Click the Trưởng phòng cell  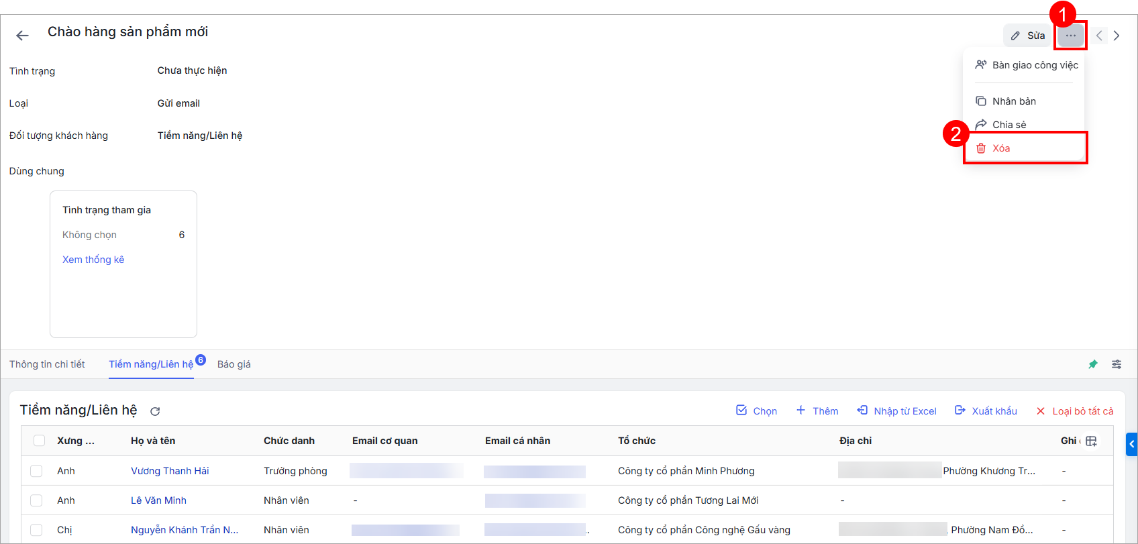pyautogui.click(x=295, y=471)
